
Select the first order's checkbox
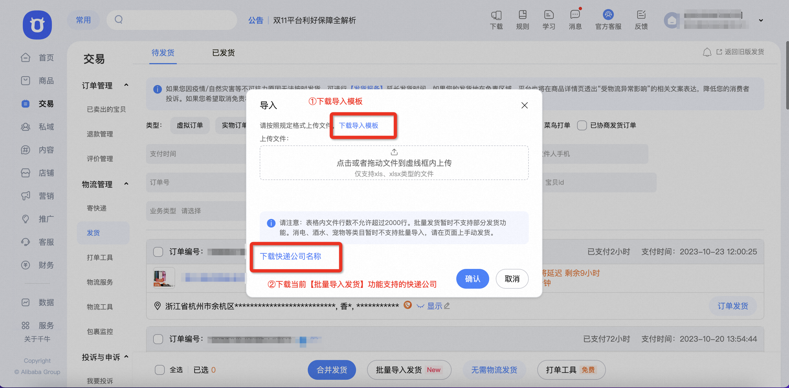(158, 252)
